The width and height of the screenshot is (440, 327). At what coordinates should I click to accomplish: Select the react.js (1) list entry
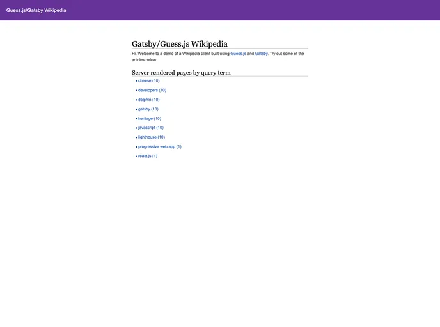(147, 156)
